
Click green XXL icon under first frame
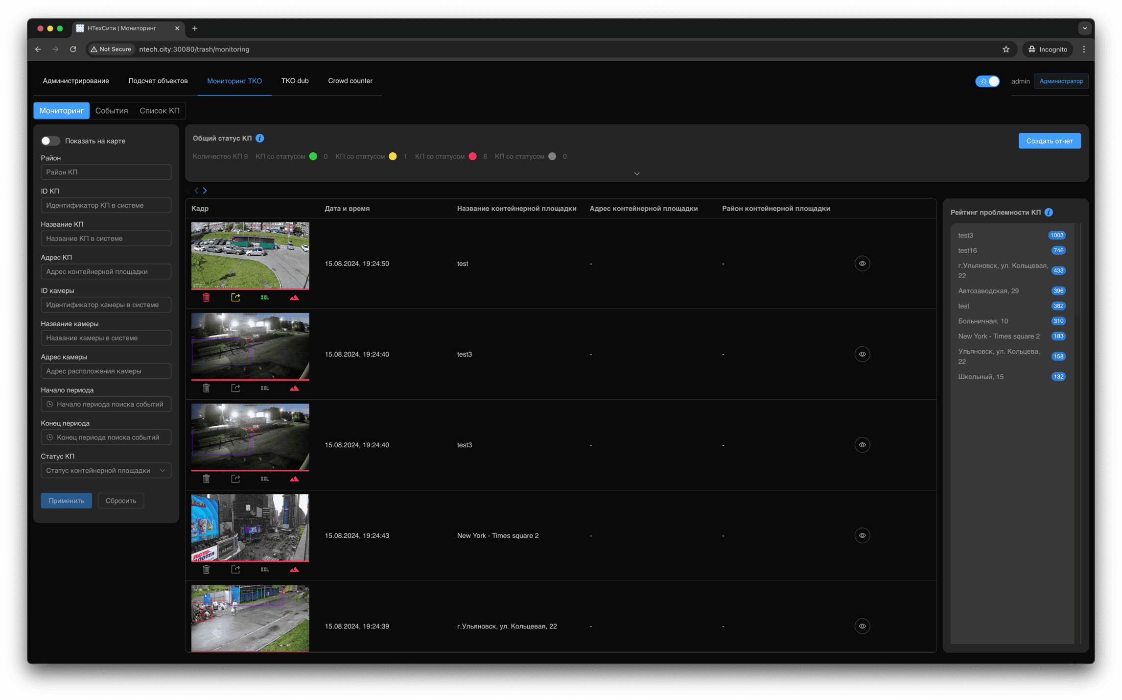[265, 297]
